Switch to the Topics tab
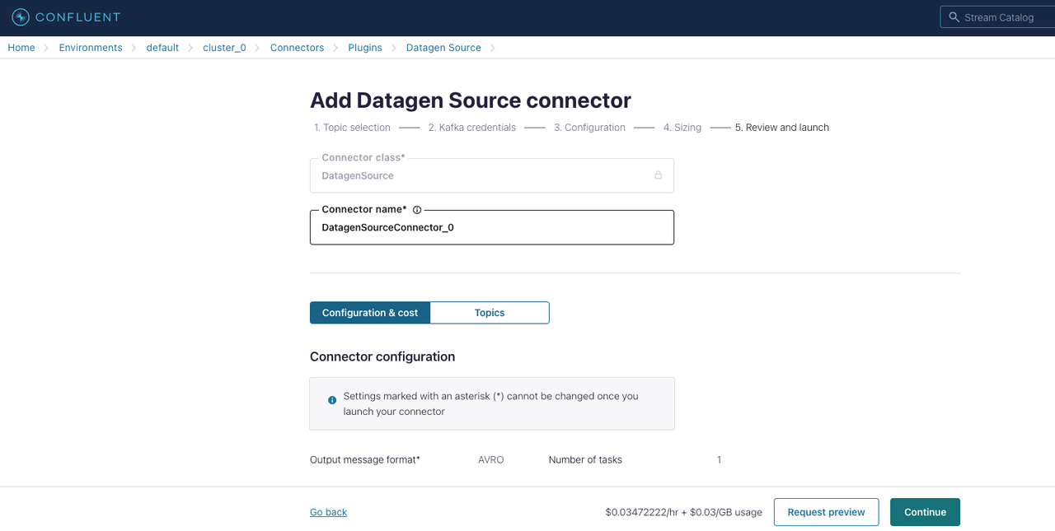 pos(490,313)
